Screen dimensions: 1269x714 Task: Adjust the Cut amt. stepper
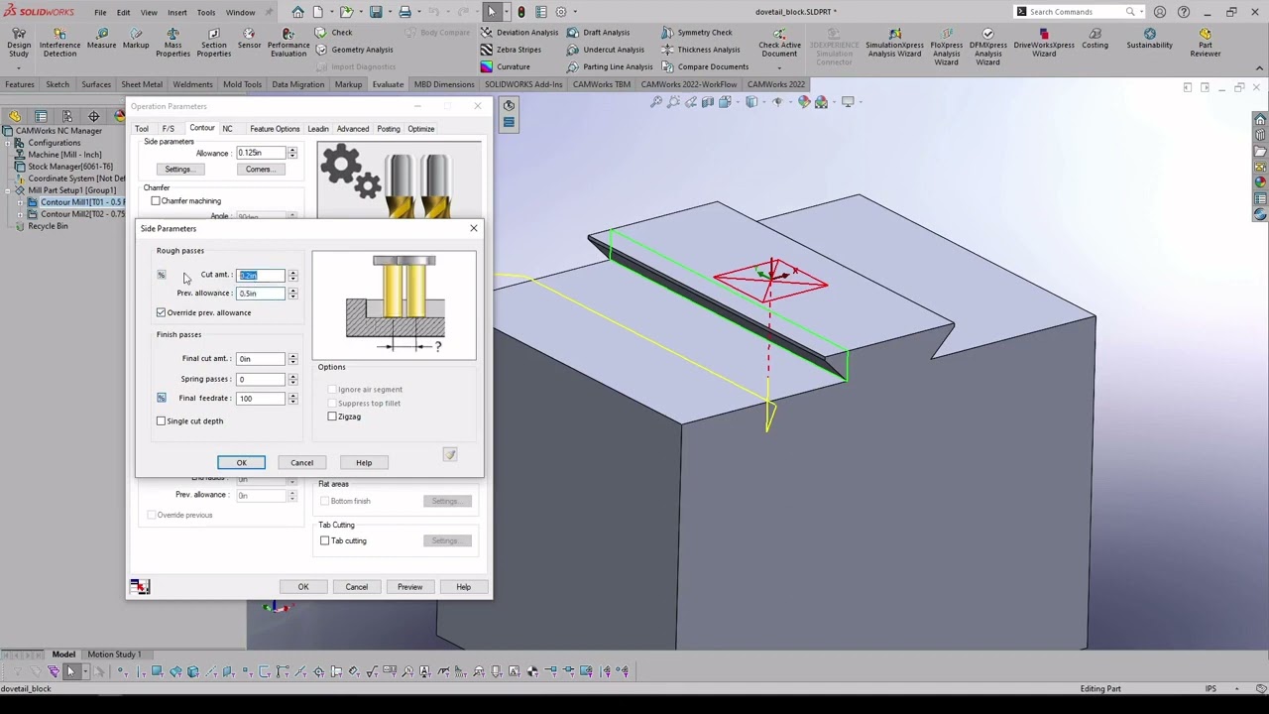[292, 275]
